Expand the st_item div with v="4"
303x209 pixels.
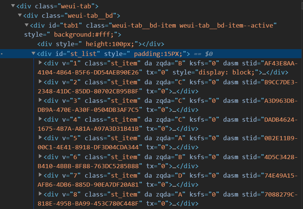[x=41, y=119]
